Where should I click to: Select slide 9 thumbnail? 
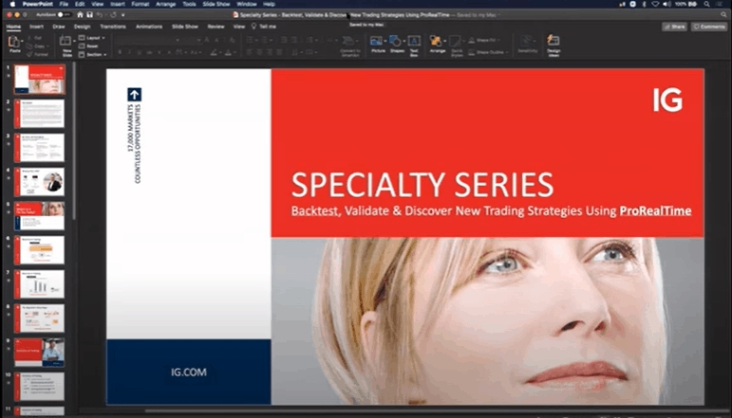39,353
